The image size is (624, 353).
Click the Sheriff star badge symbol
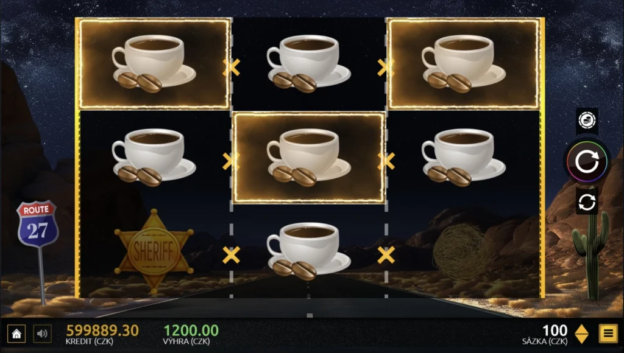[154, 250]
